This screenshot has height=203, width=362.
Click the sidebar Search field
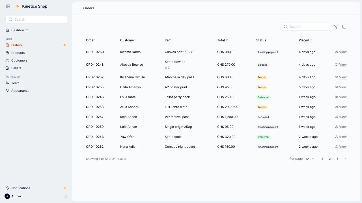(x=36, y=19)
